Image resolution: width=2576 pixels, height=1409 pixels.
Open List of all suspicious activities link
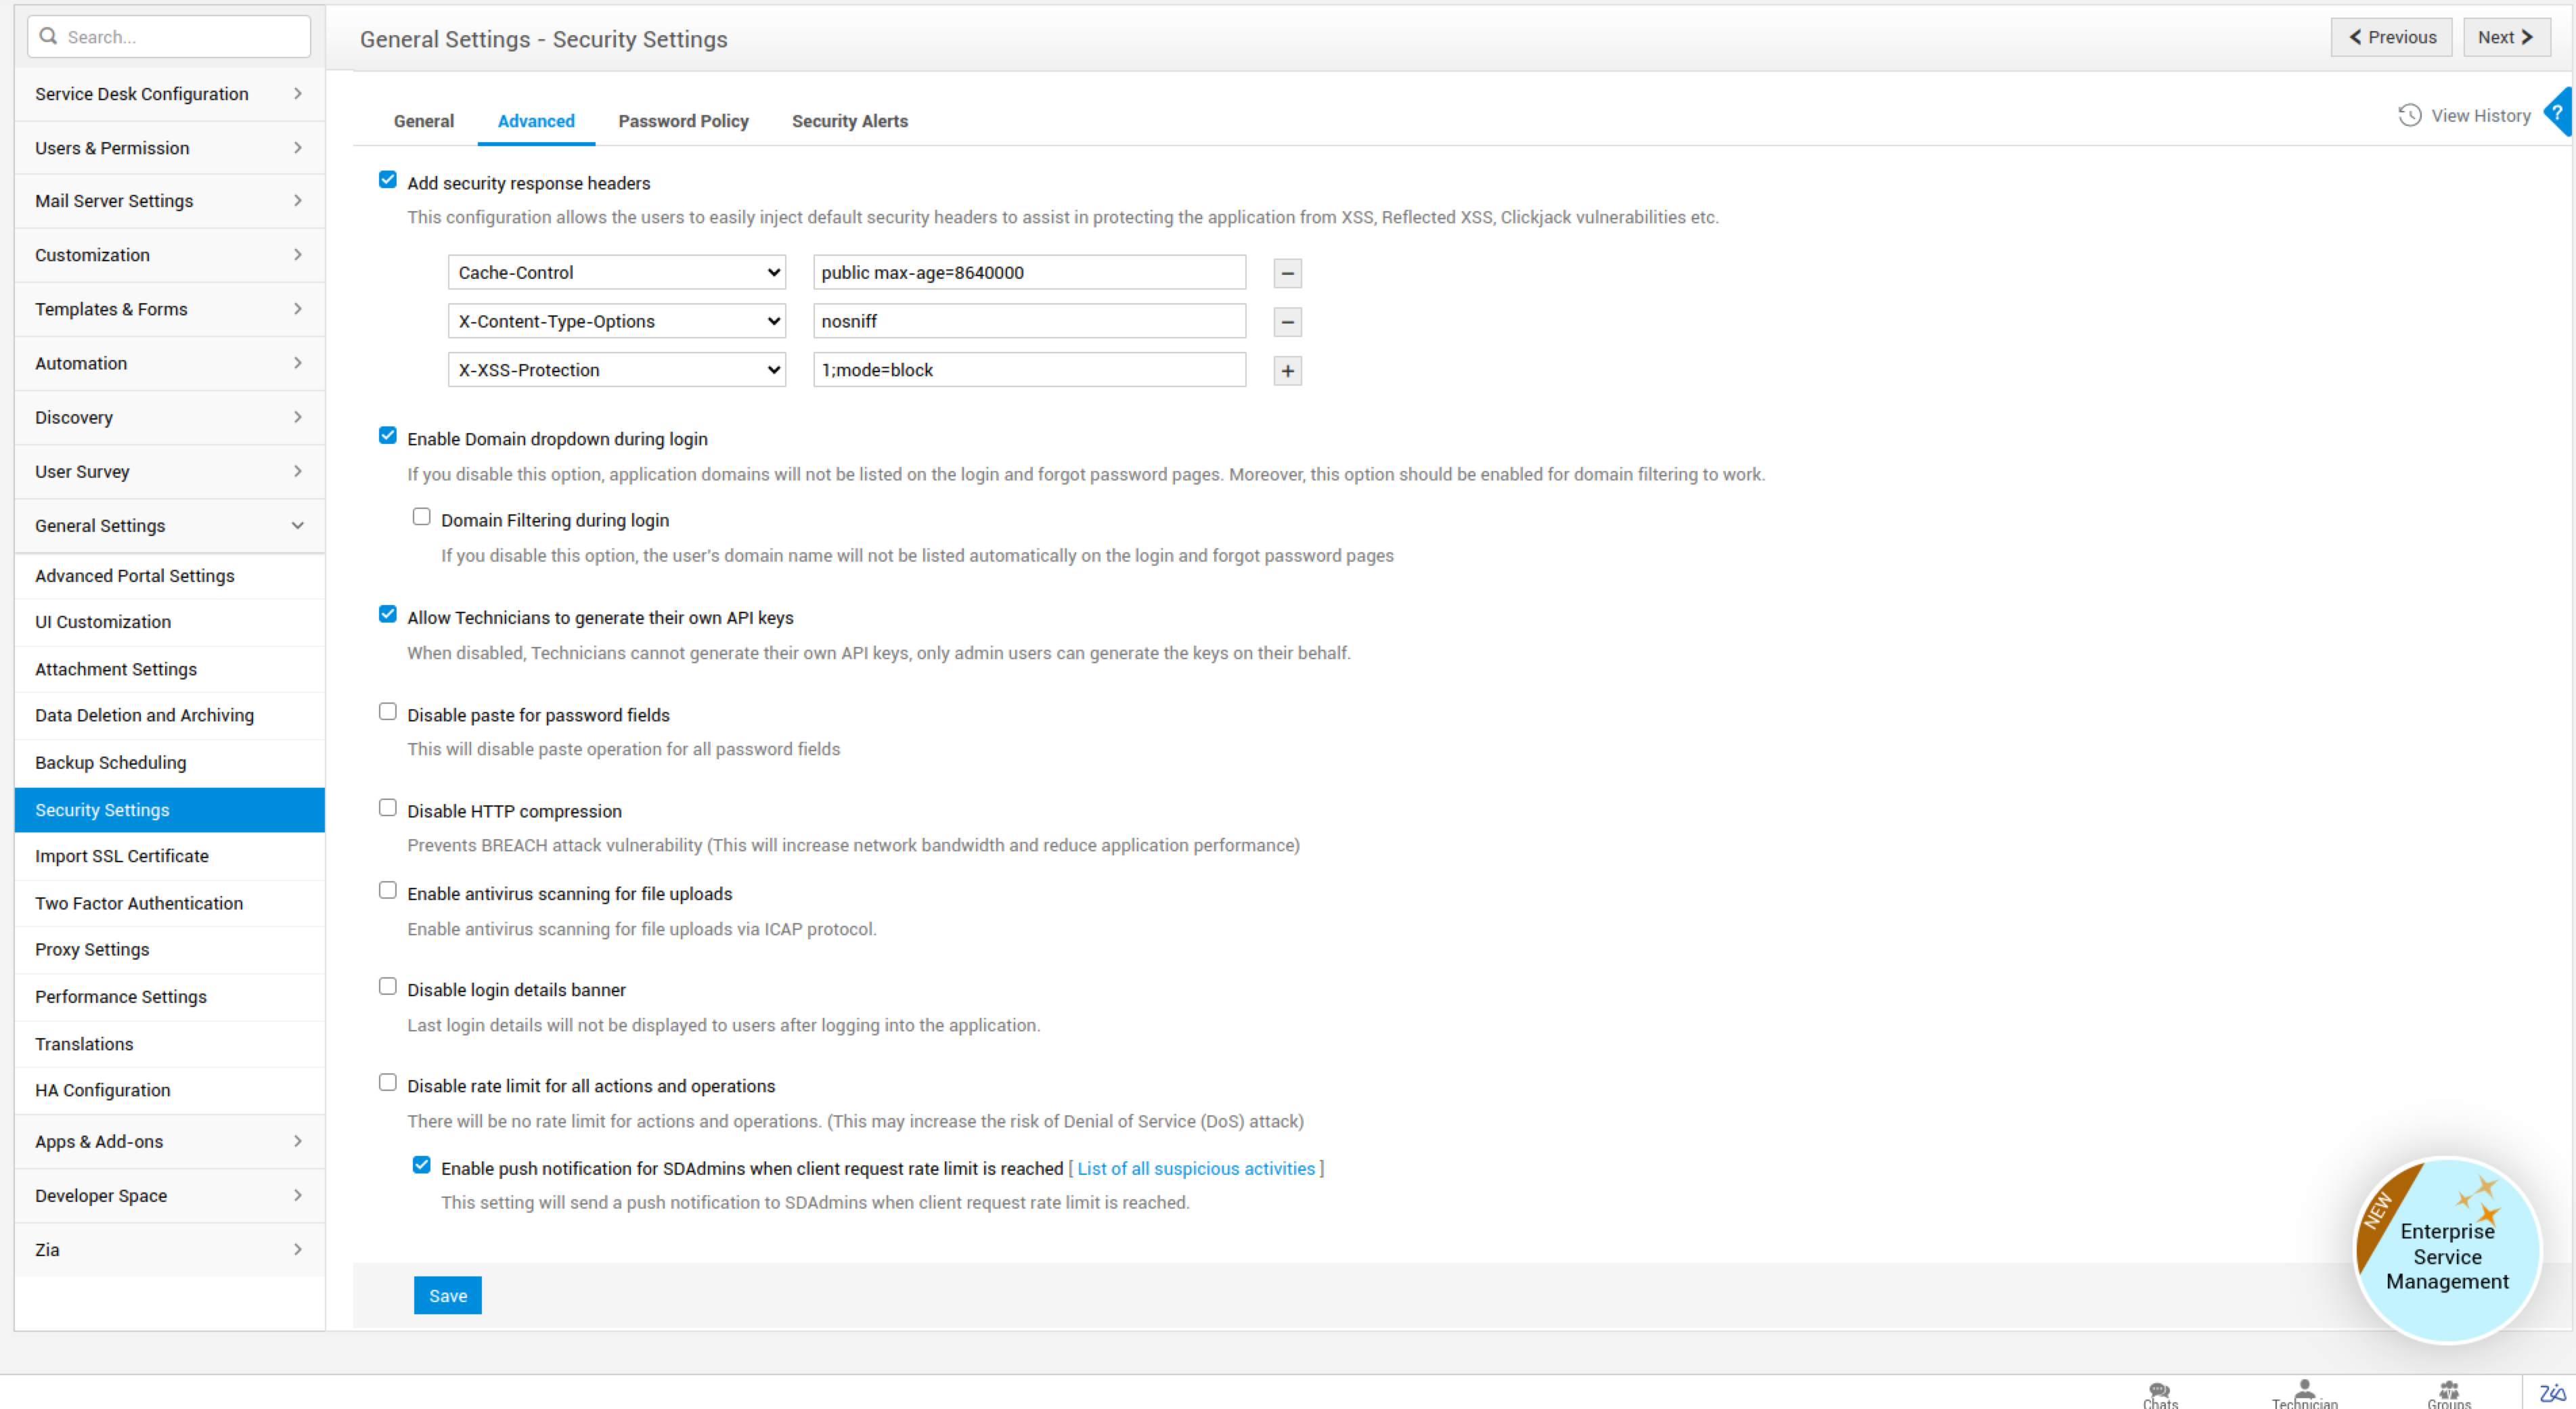point(1196,1168)
